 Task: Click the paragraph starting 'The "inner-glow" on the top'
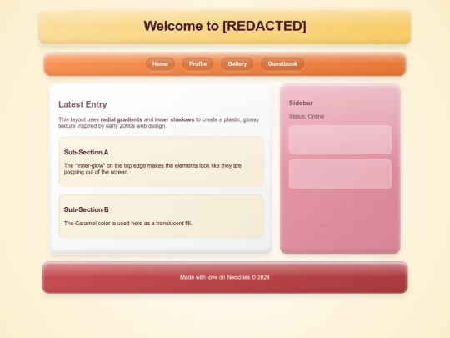pos(152,169)
